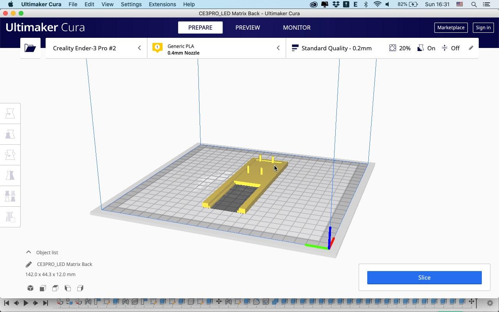The width and height of the screenshot is (499, 312).
Task: Go to timeline end button
Action: [45, 303]
